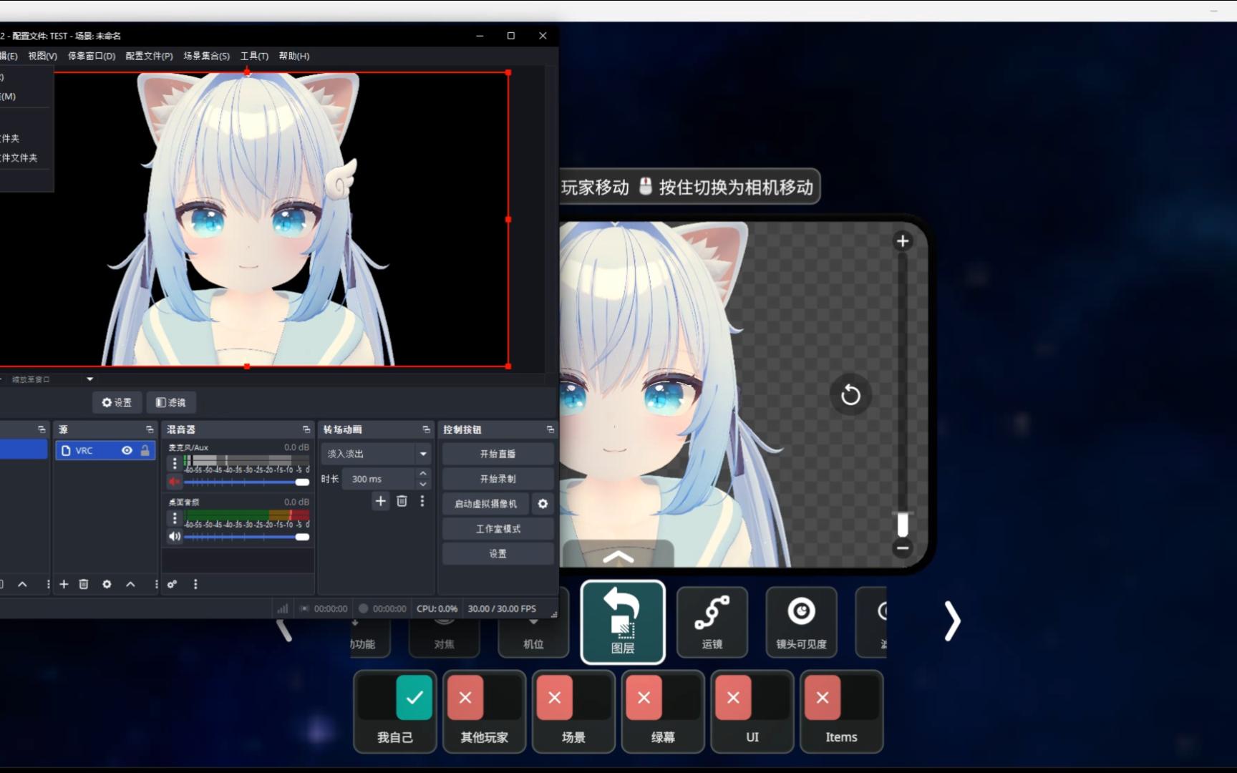Unmute the 麦克风/Aux channel
Screen dimensions: 1237x773
(x=175, y=482)
